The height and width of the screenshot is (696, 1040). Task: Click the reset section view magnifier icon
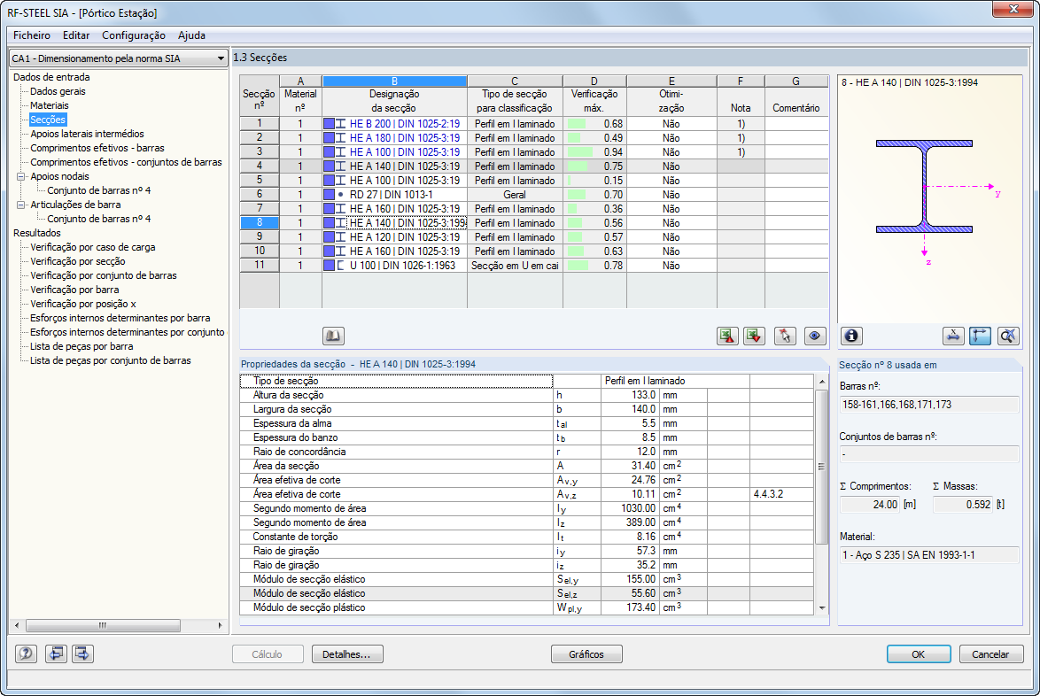pos(1008,336)
